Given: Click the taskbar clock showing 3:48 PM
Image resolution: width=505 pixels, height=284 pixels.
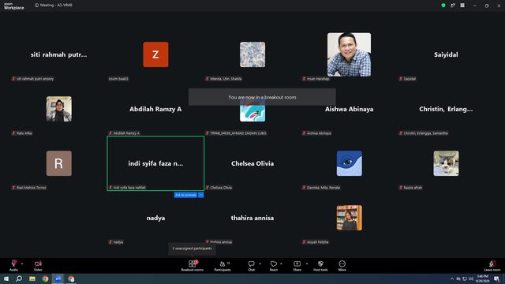Looking at the screenshot, I should pos(482,278).
